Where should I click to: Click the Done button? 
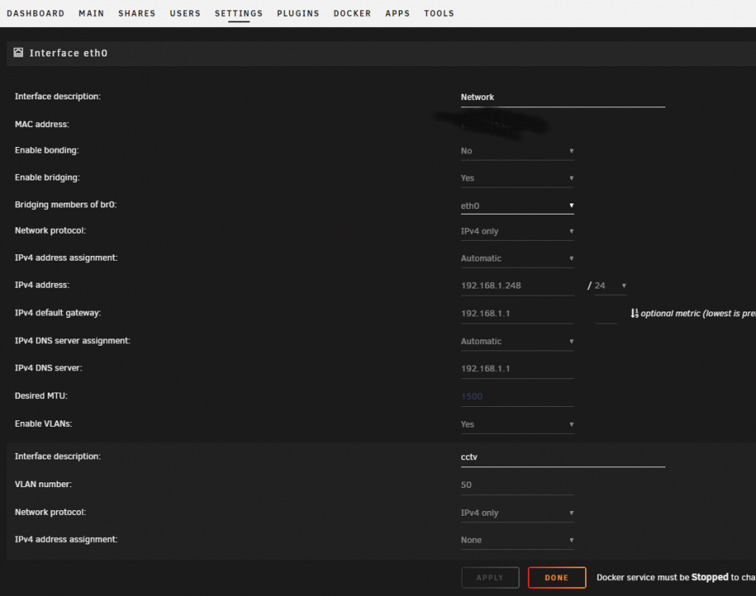(557, 578)
